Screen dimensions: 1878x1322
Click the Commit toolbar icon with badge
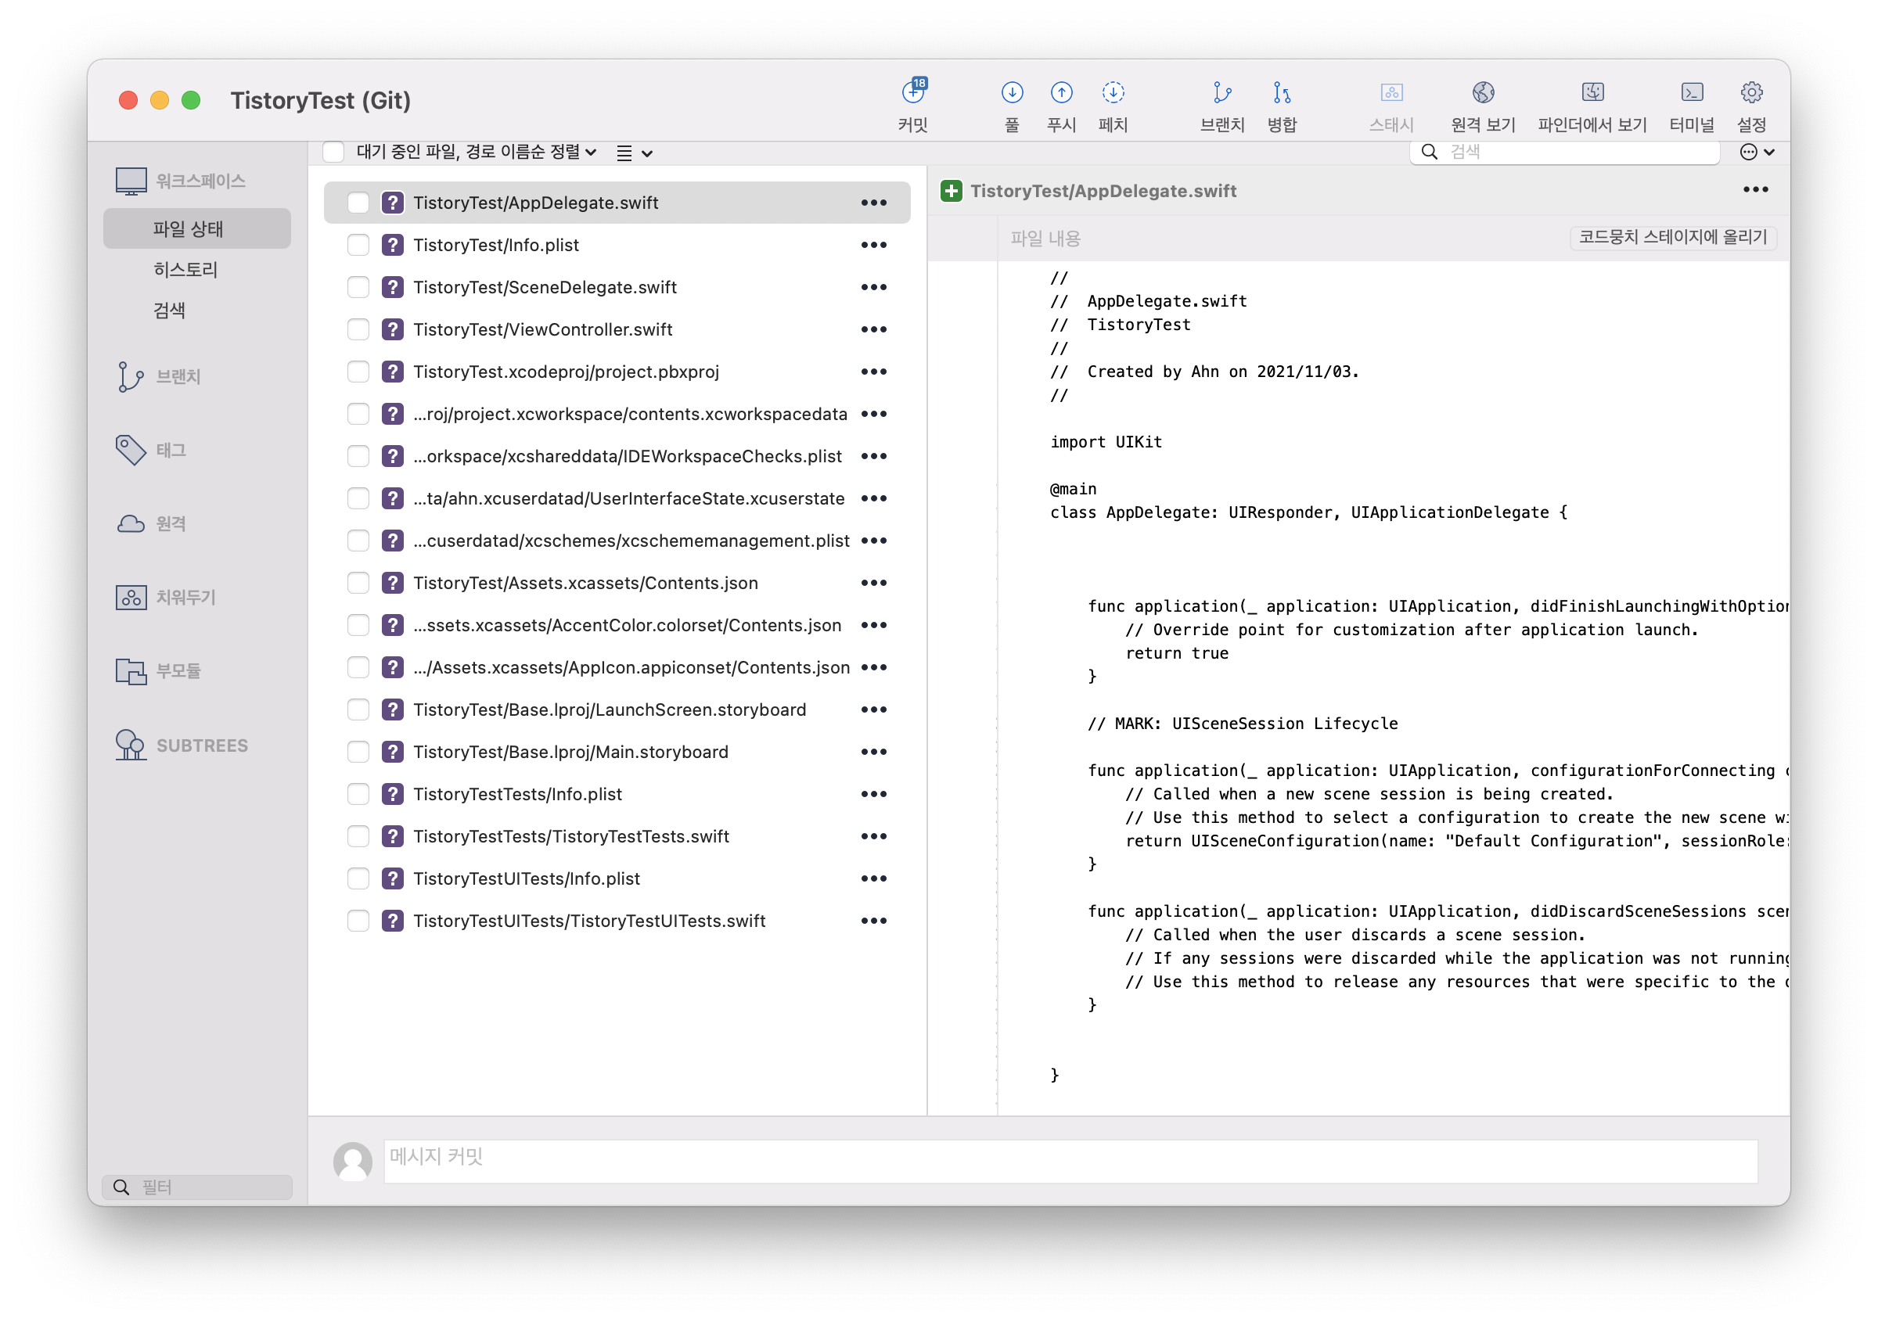913,92
